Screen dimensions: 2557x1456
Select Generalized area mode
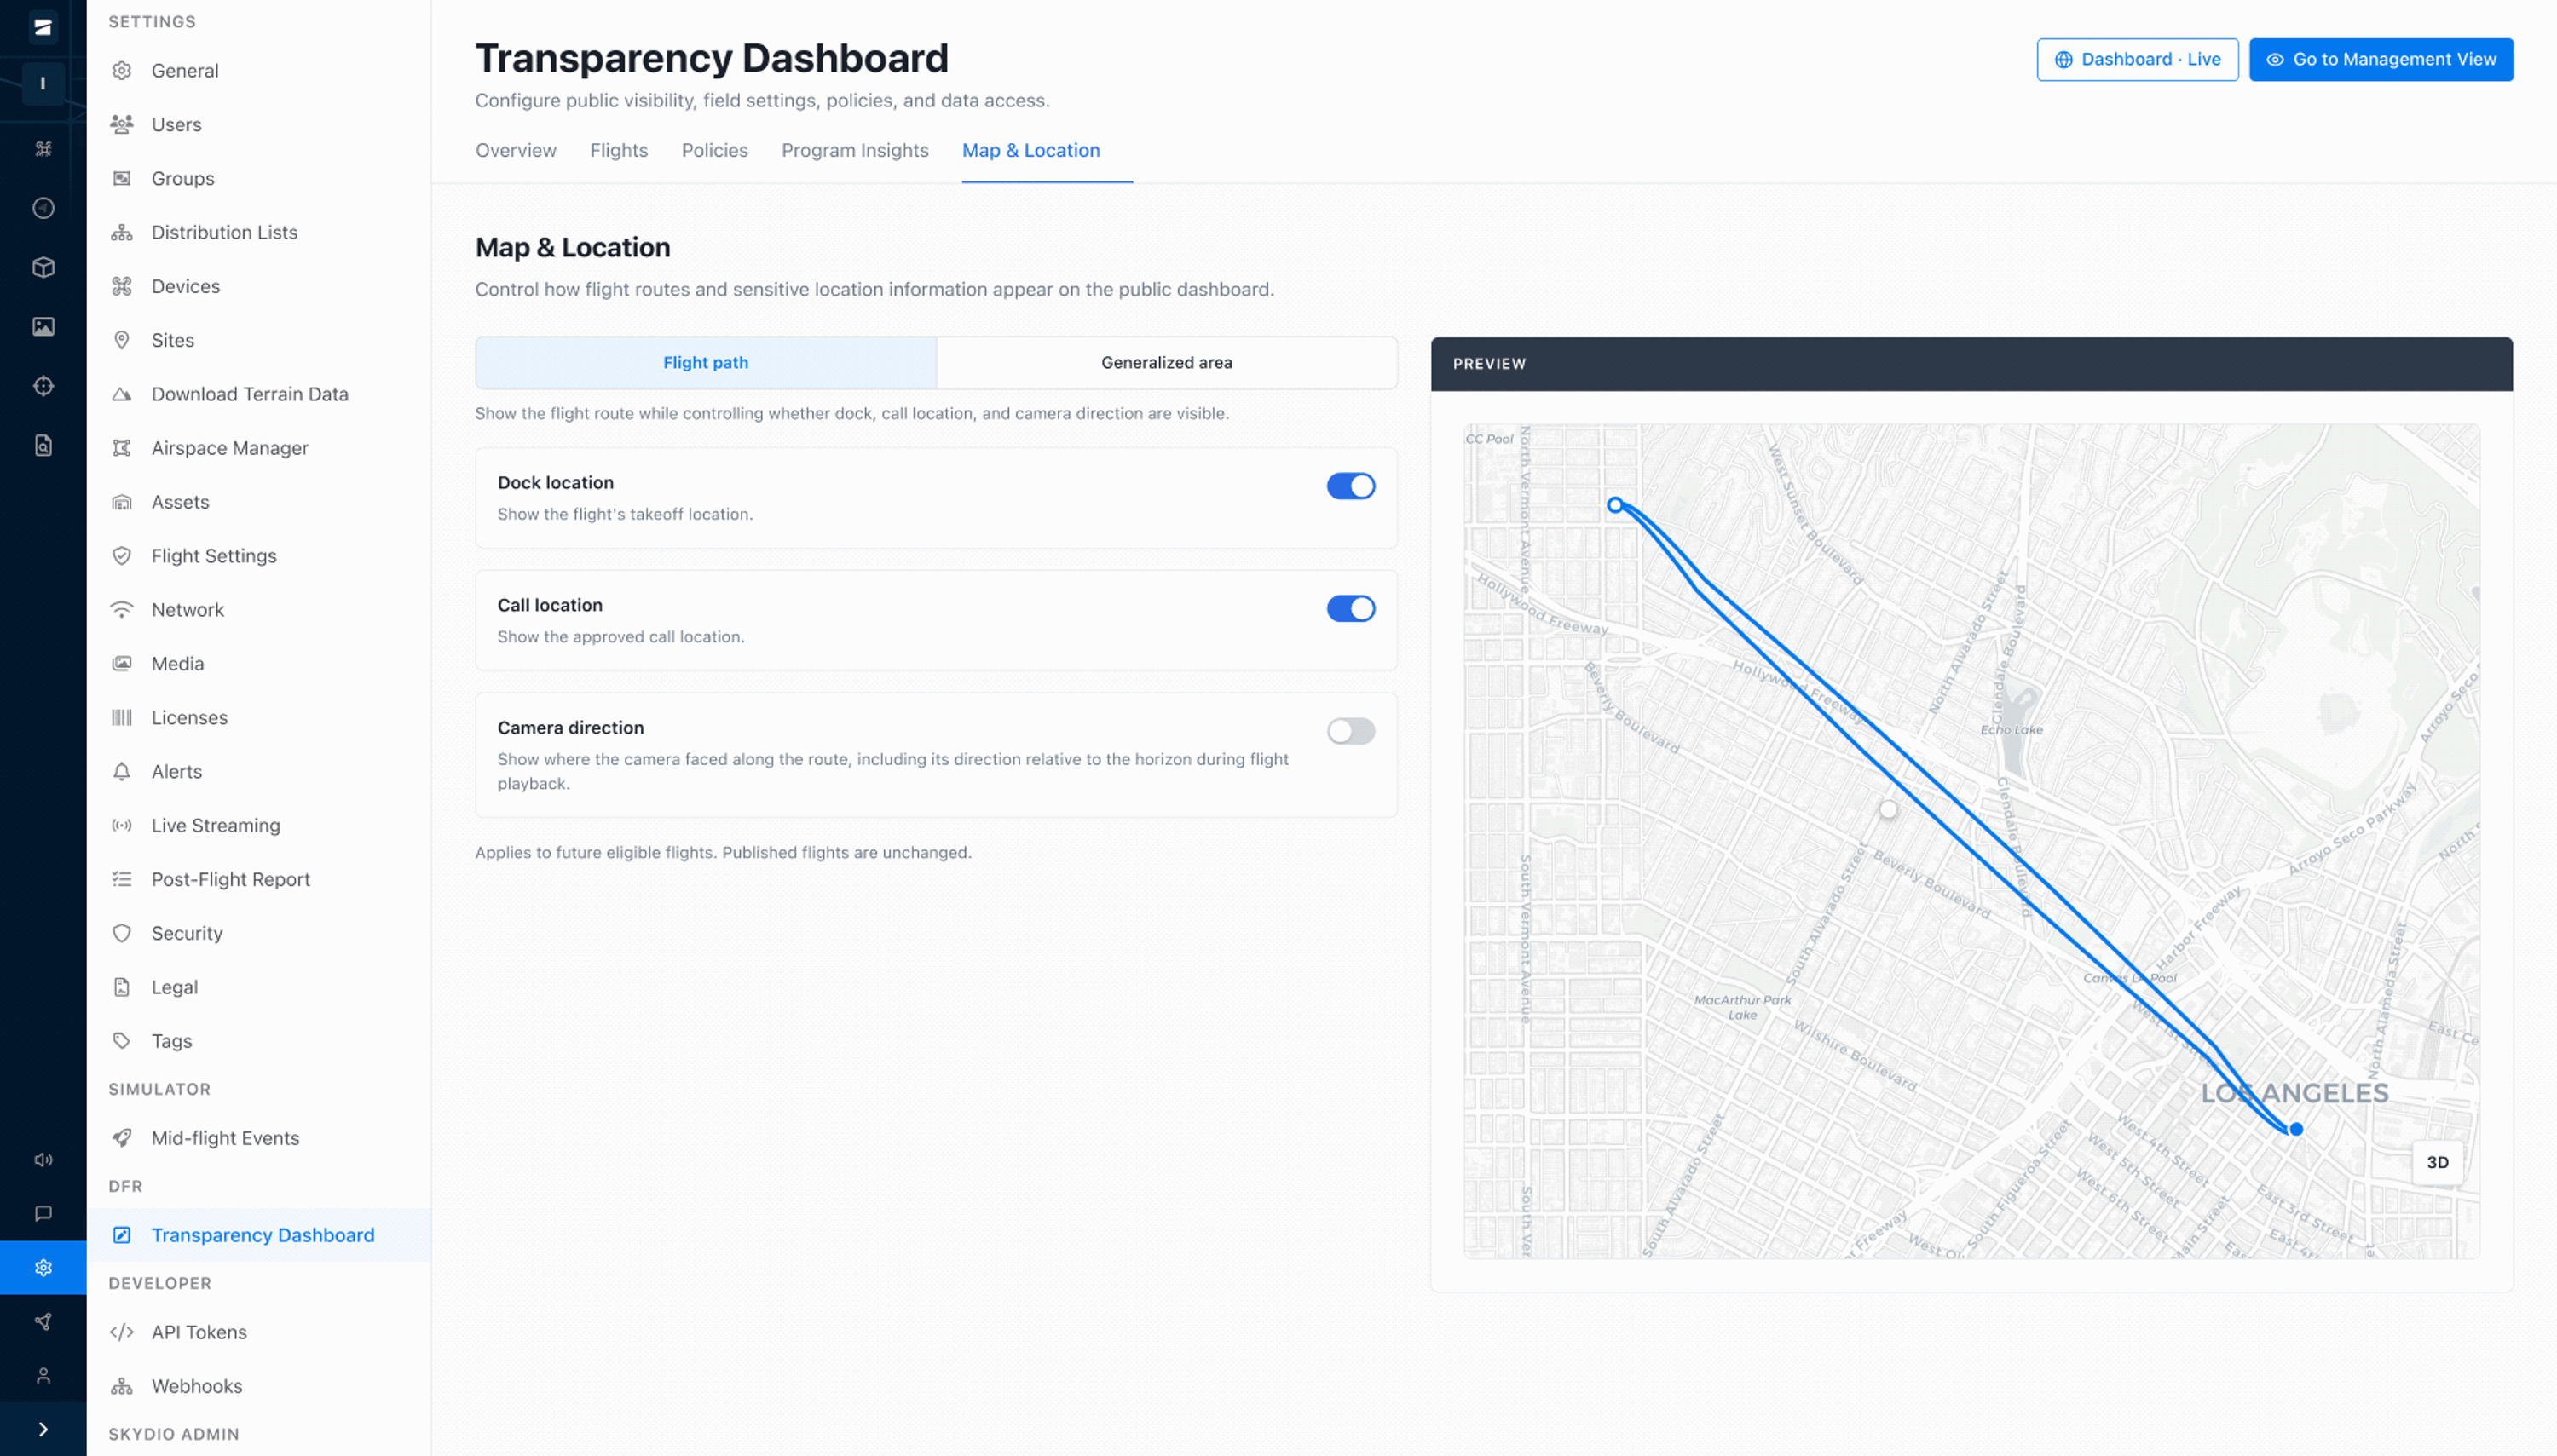coord(1167,363)
